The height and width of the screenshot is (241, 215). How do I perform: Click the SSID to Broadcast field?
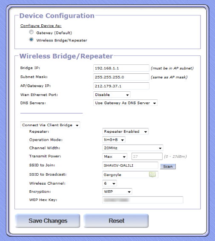tap(130, 174)
